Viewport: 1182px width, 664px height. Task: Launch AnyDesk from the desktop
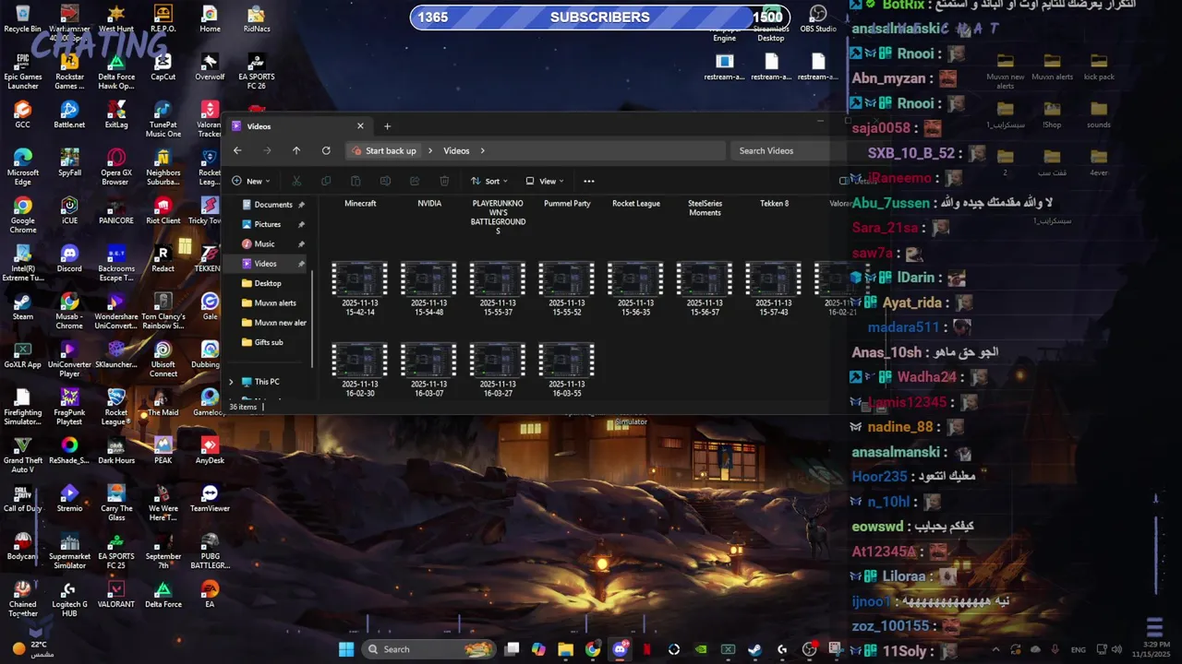click(x=210, y=450)
